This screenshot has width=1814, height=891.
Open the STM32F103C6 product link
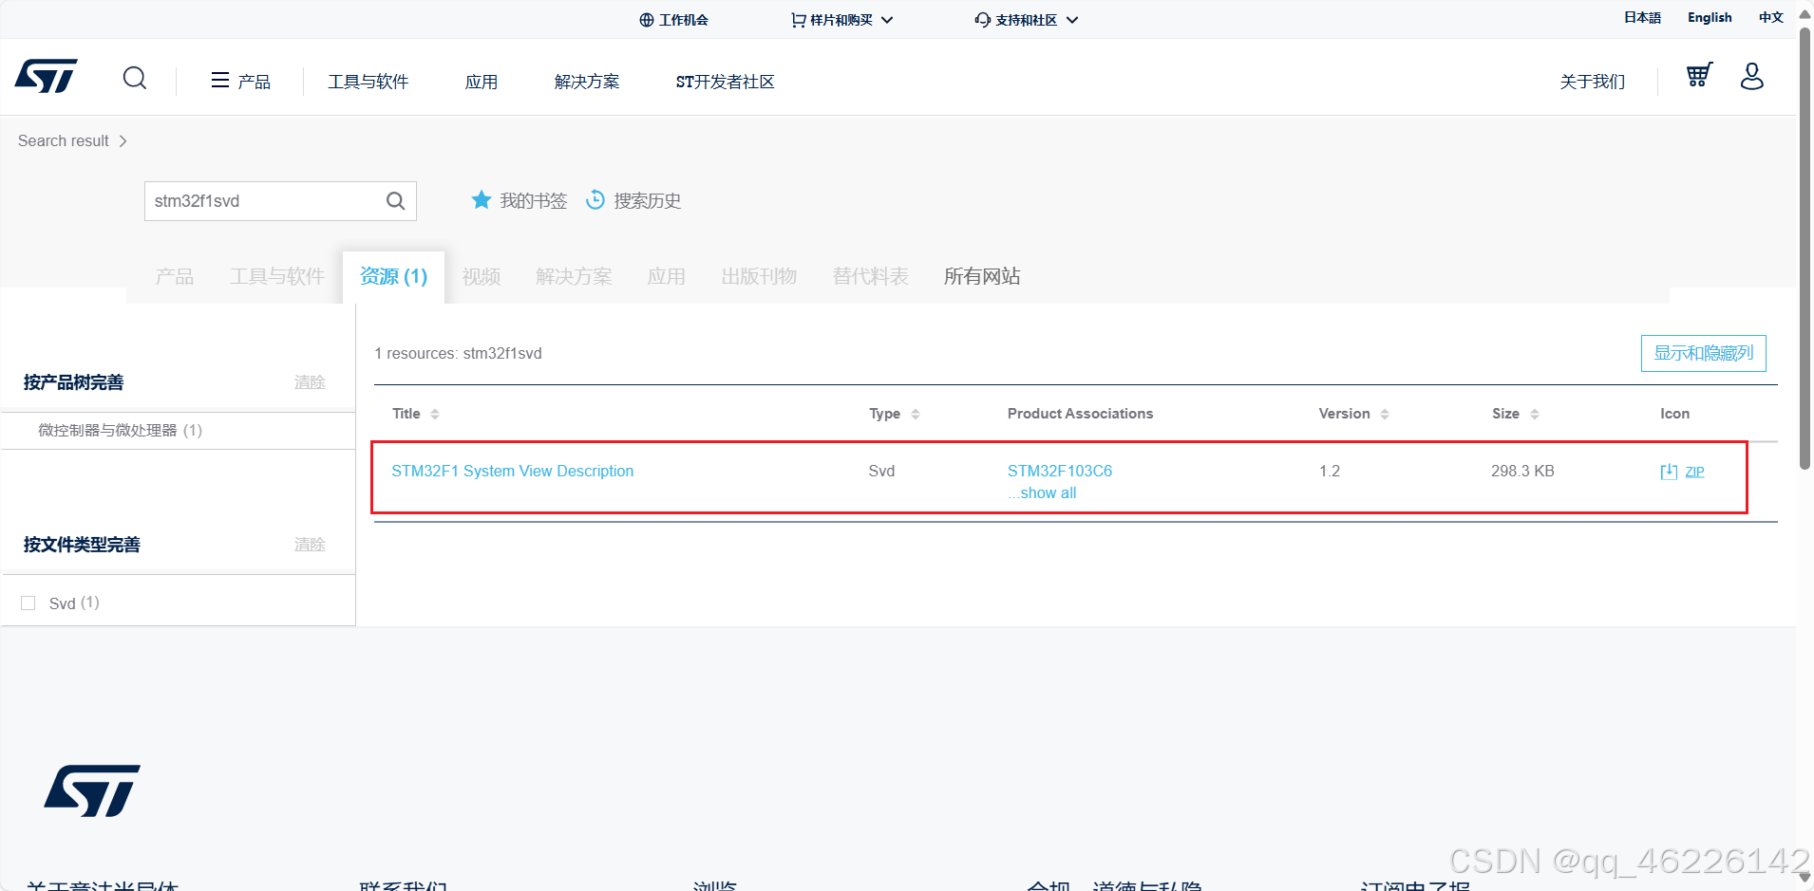1060,471
